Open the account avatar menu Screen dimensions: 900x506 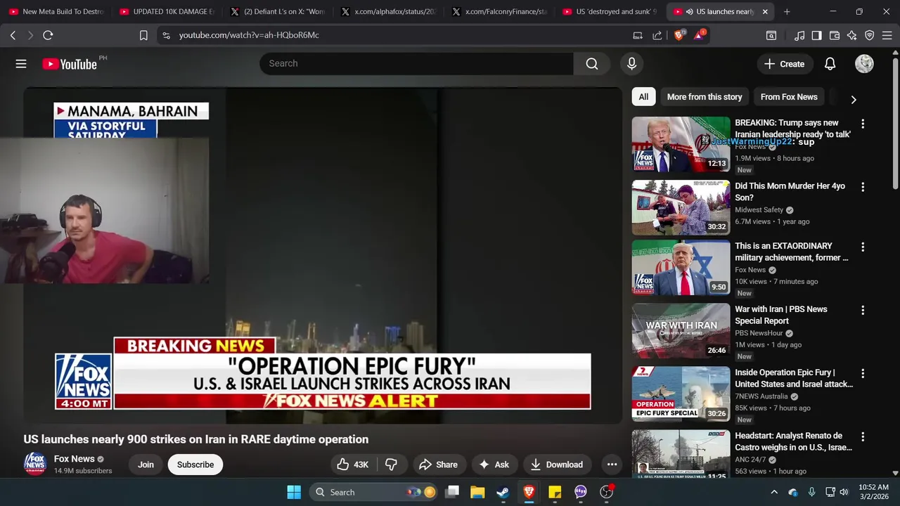click(x=864, y=64)
